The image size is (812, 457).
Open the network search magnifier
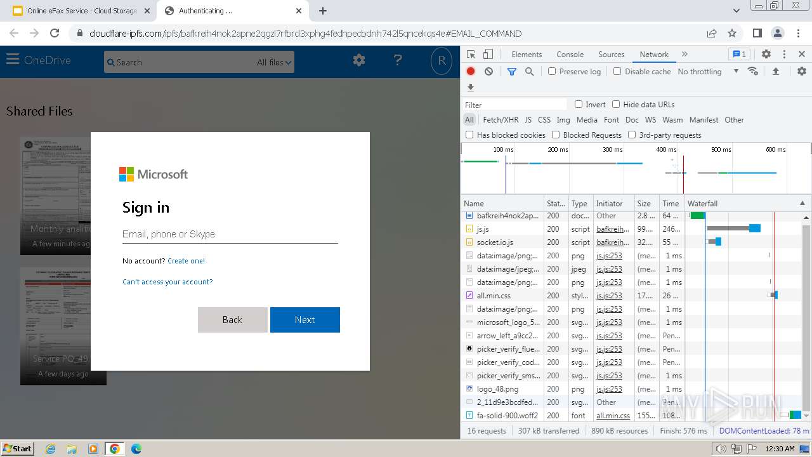coord(530,72)
